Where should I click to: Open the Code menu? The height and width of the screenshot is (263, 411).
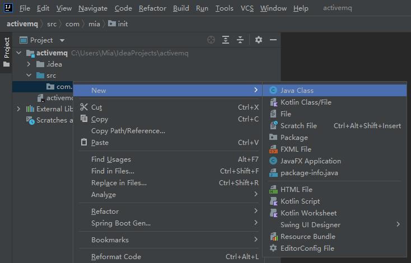click(x=123, y=8)
